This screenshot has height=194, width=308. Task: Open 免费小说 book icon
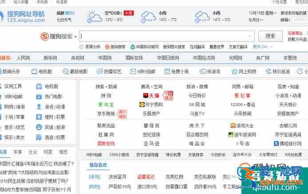coord(167,71)
